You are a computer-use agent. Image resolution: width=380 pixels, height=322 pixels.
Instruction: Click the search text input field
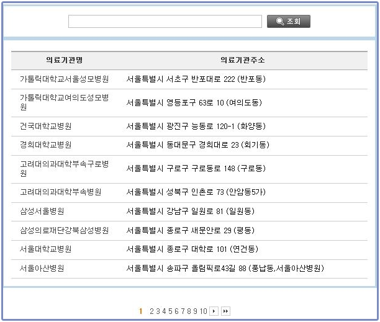pos(165,21)
